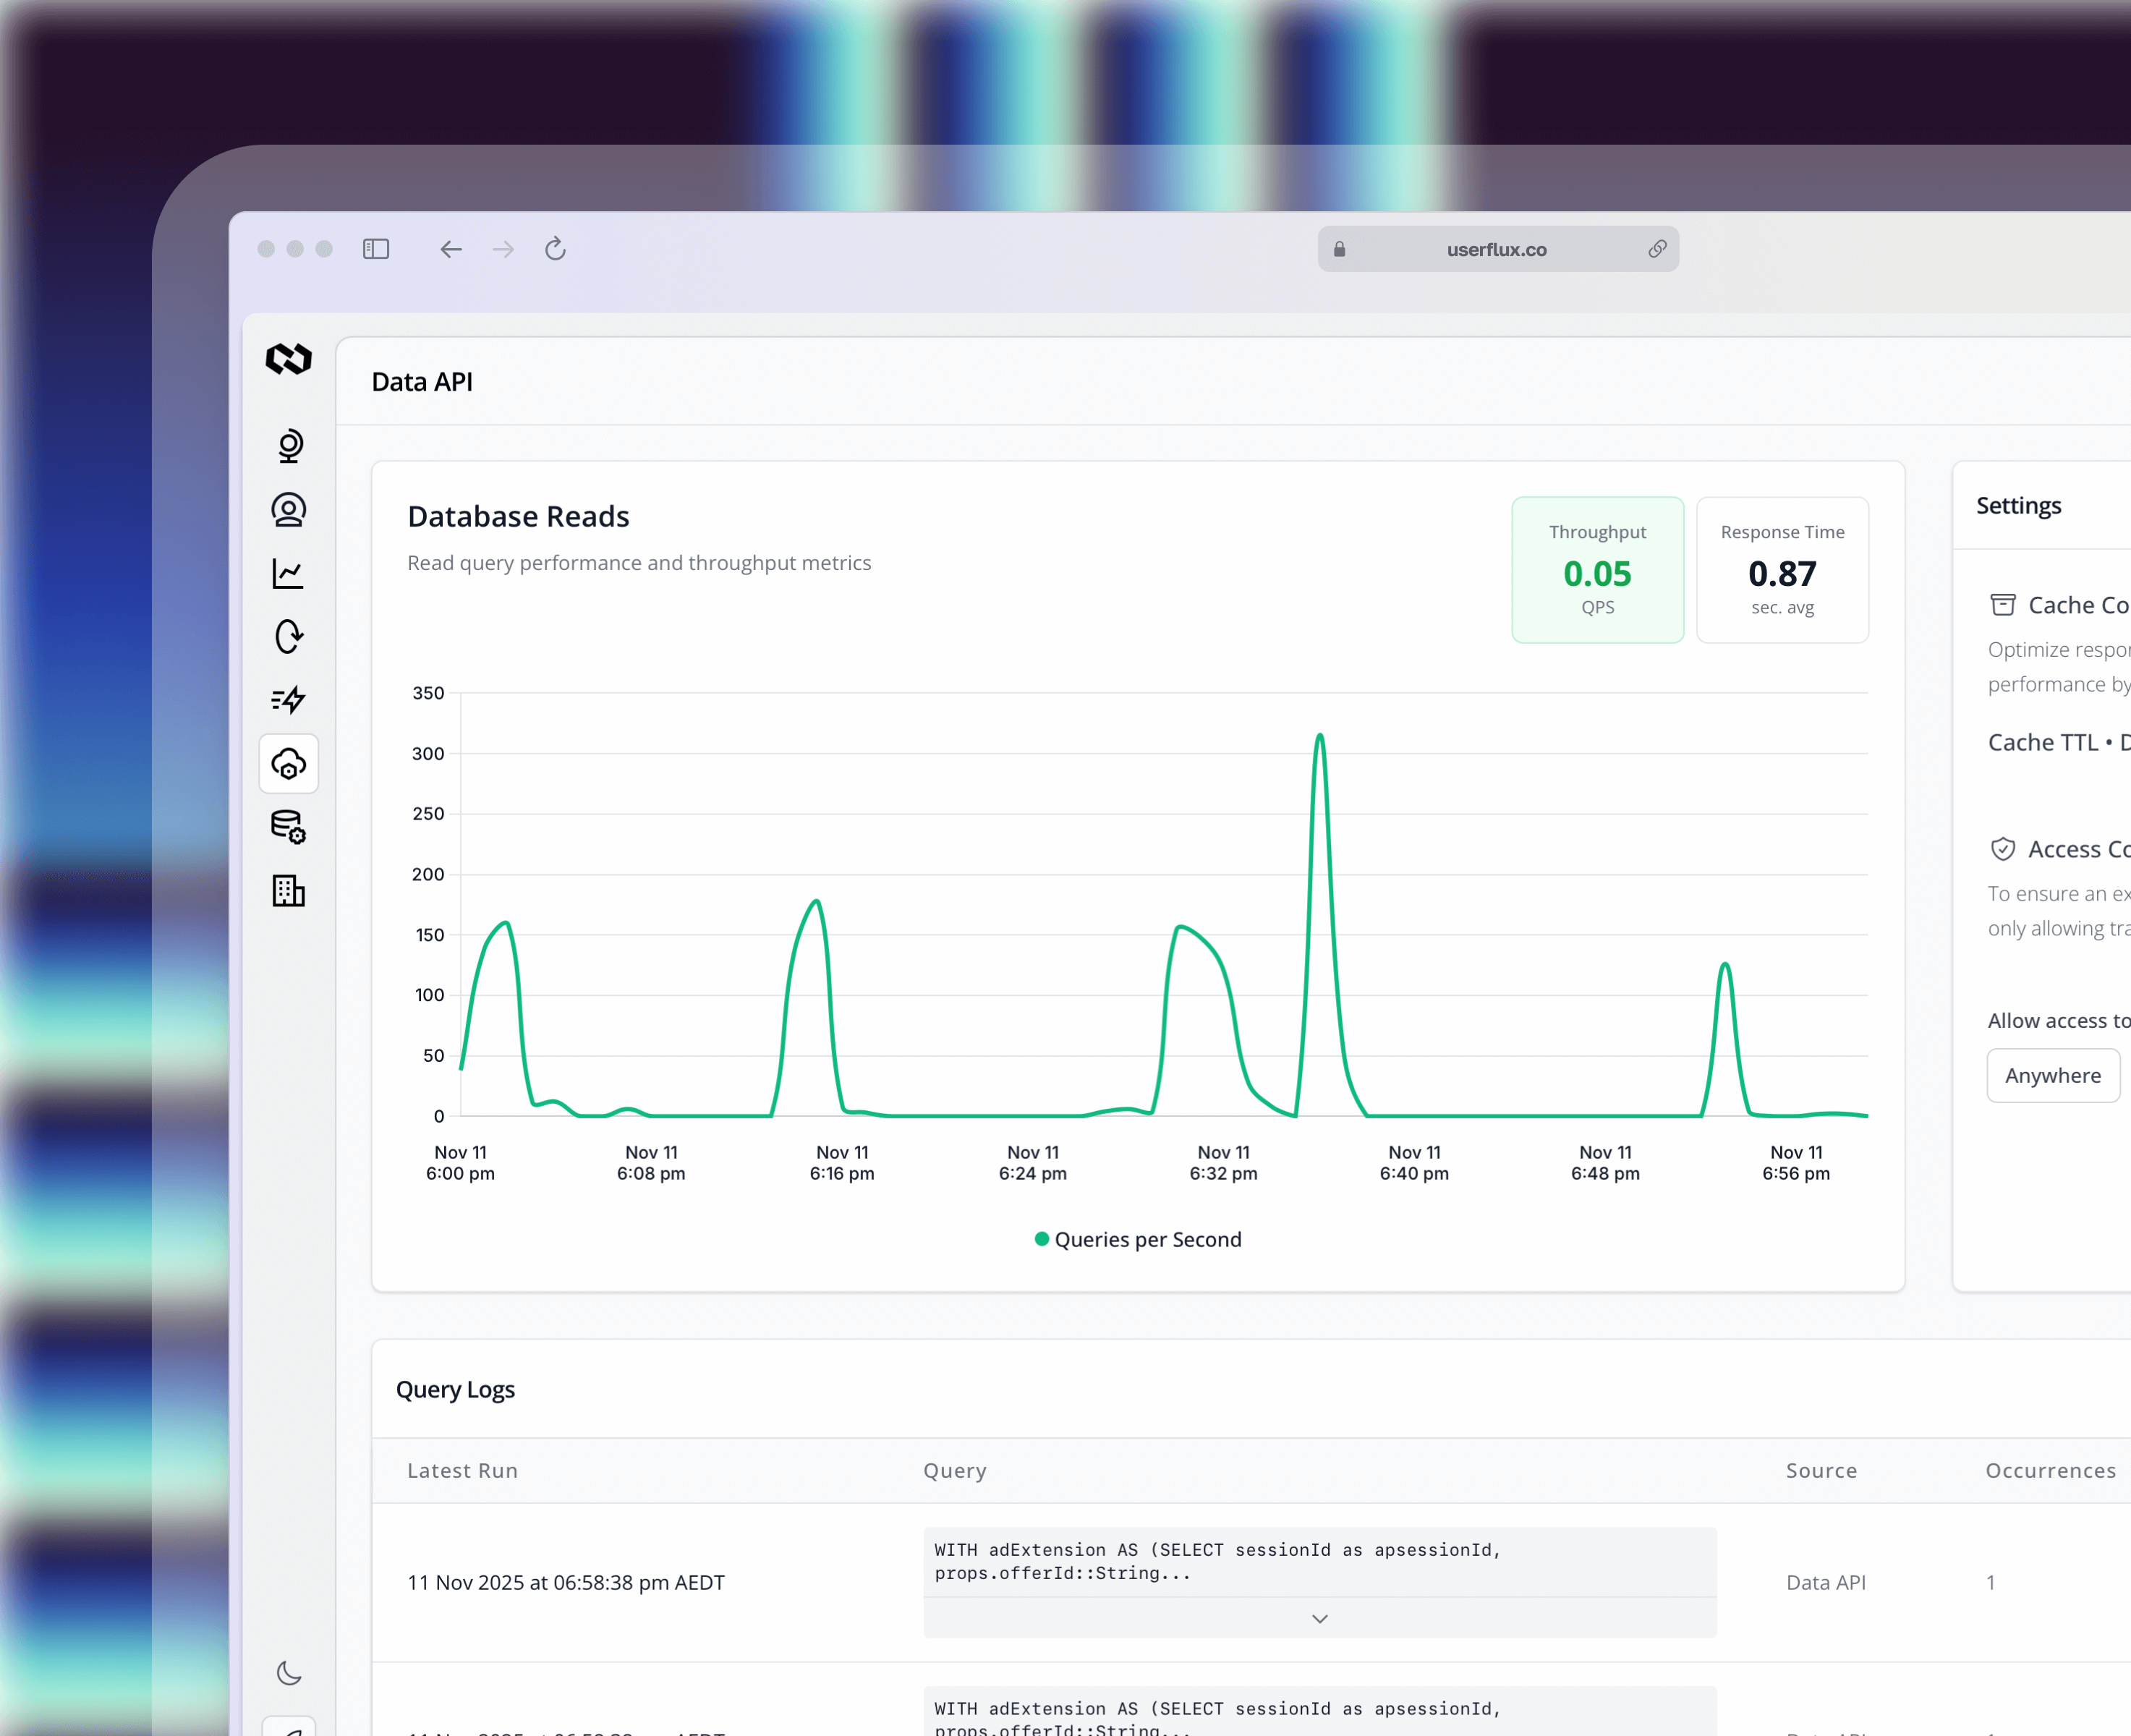Toggle dark mode with the moon icon
The image size is (2131, 1736).
pos(288,1673)
